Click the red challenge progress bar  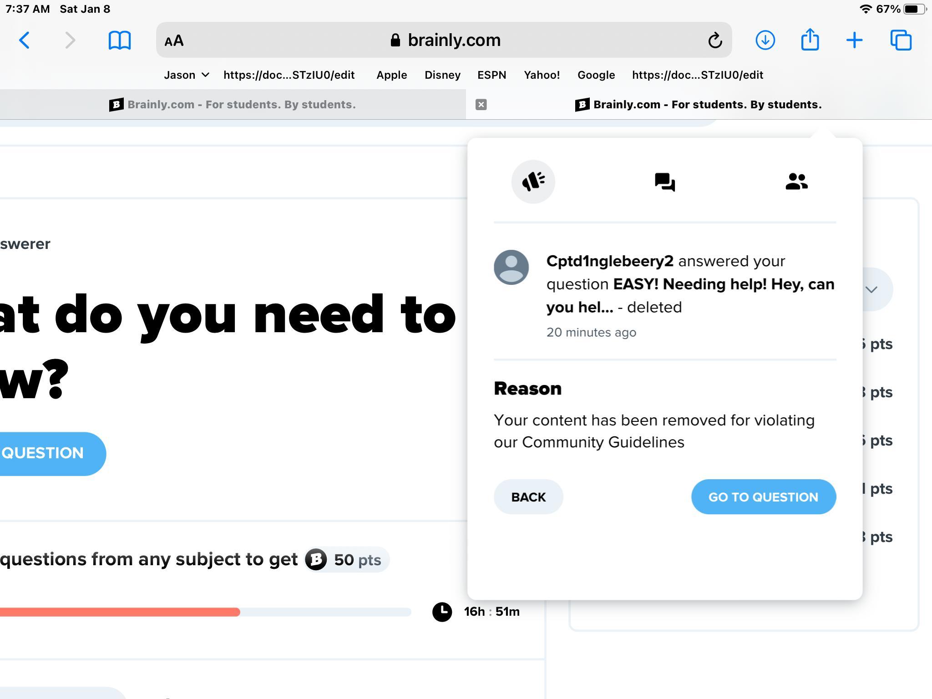click(x=119, y=612)
